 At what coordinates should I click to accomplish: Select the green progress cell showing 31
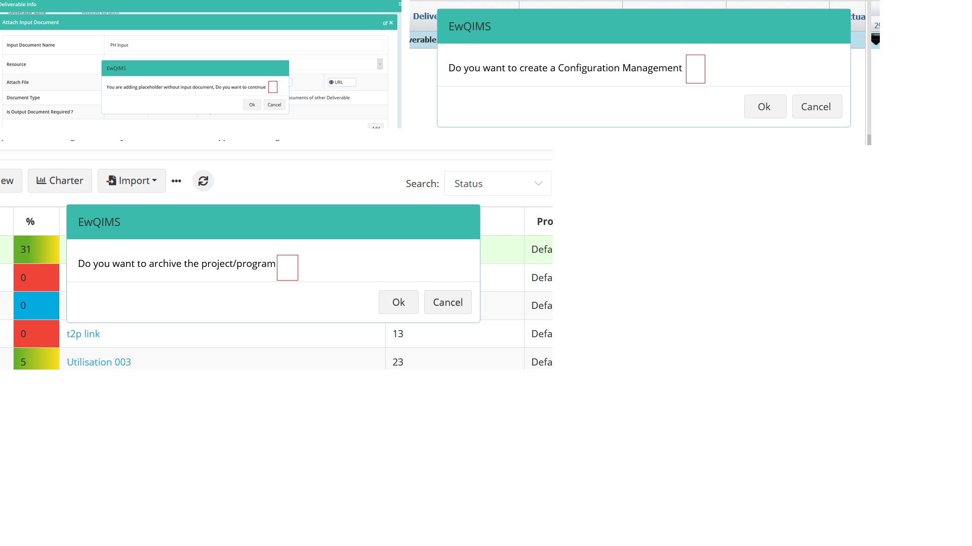pos(36,249)
